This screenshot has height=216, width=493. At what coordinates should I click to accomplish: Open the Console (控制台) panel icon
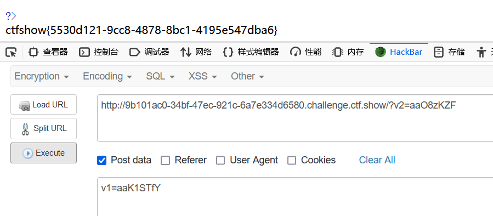click(84, 52)
